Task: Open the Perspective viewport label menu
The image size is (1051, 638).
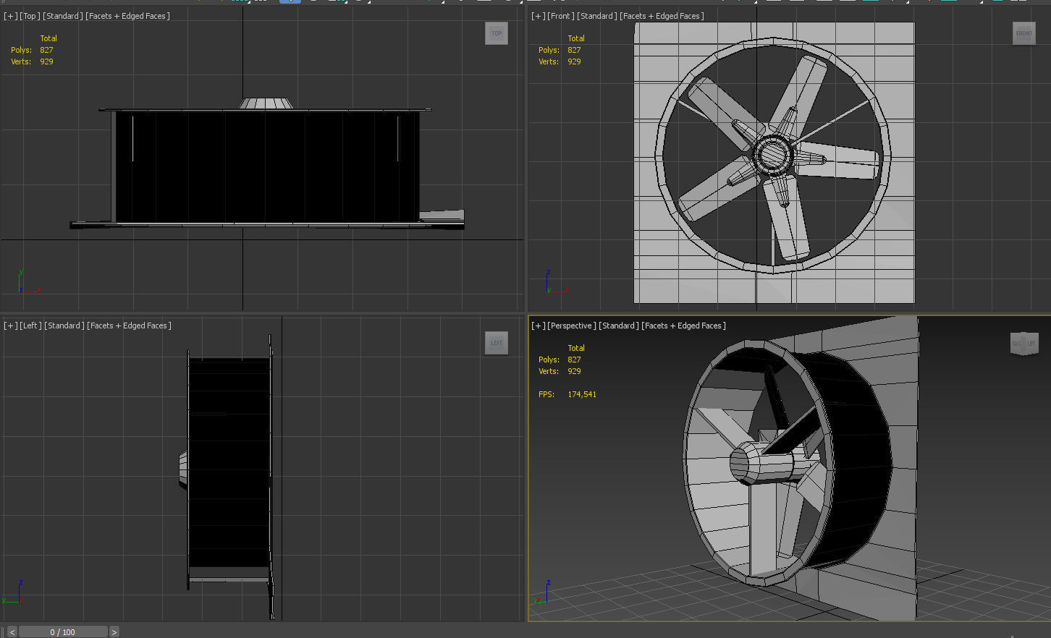Action: click(x=572, y=326)
